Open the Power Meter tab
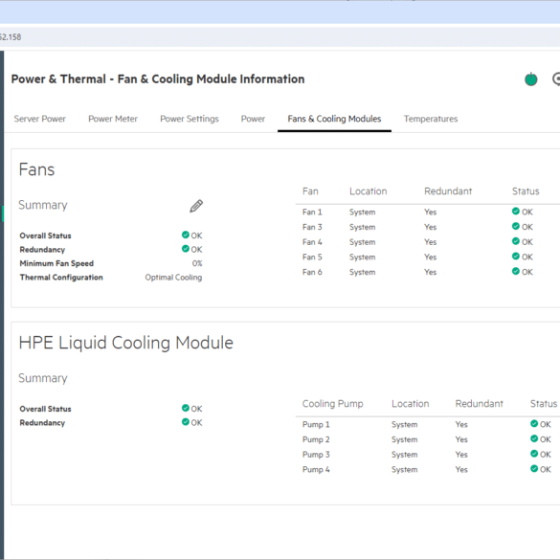The width and height of the screenshot is (560, 560). [113, 119]
